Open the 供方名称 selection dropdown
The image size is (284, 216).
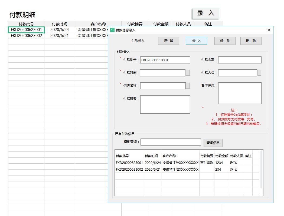[x=188, y=86]
